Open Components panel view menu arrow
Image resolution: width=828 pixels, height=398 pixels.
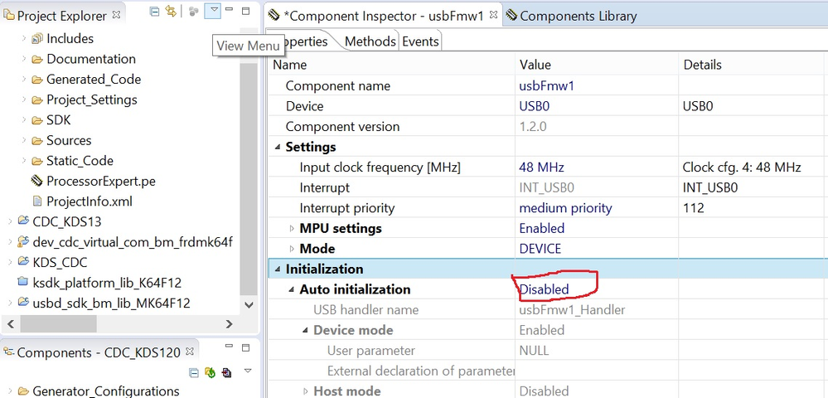pyautogui.click(x=248, y=371)
